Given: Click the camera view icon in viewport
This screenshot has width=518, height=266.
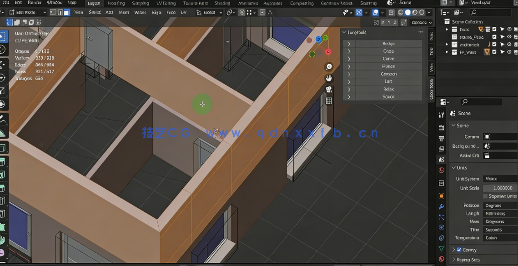Looking at the screenshot, I should coord(329,89).
